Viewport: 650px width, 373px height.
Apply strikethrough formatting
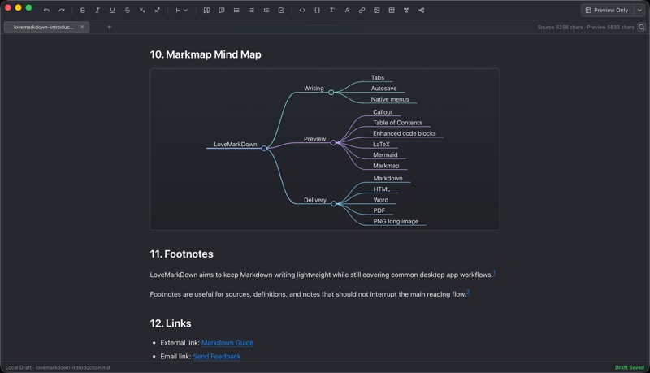[128, 11]
